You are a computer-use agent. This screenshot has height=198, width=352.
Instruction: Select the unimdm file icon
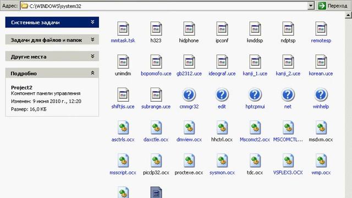[123, 62]
